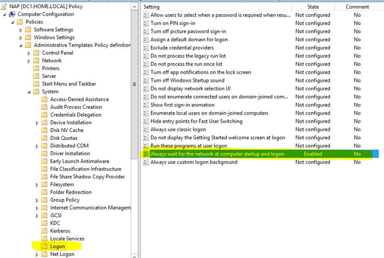Expand the Net Logon node
Image resolution: width=384 pixels, height=258 pixels.
(37, 255)
